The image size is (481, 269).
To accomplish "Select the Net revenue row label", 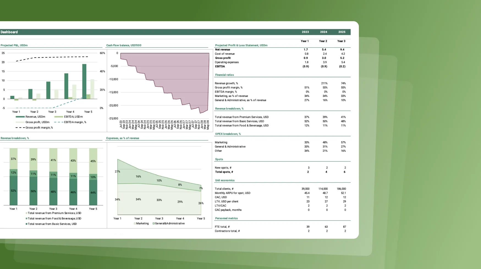I will coord(222,50).
